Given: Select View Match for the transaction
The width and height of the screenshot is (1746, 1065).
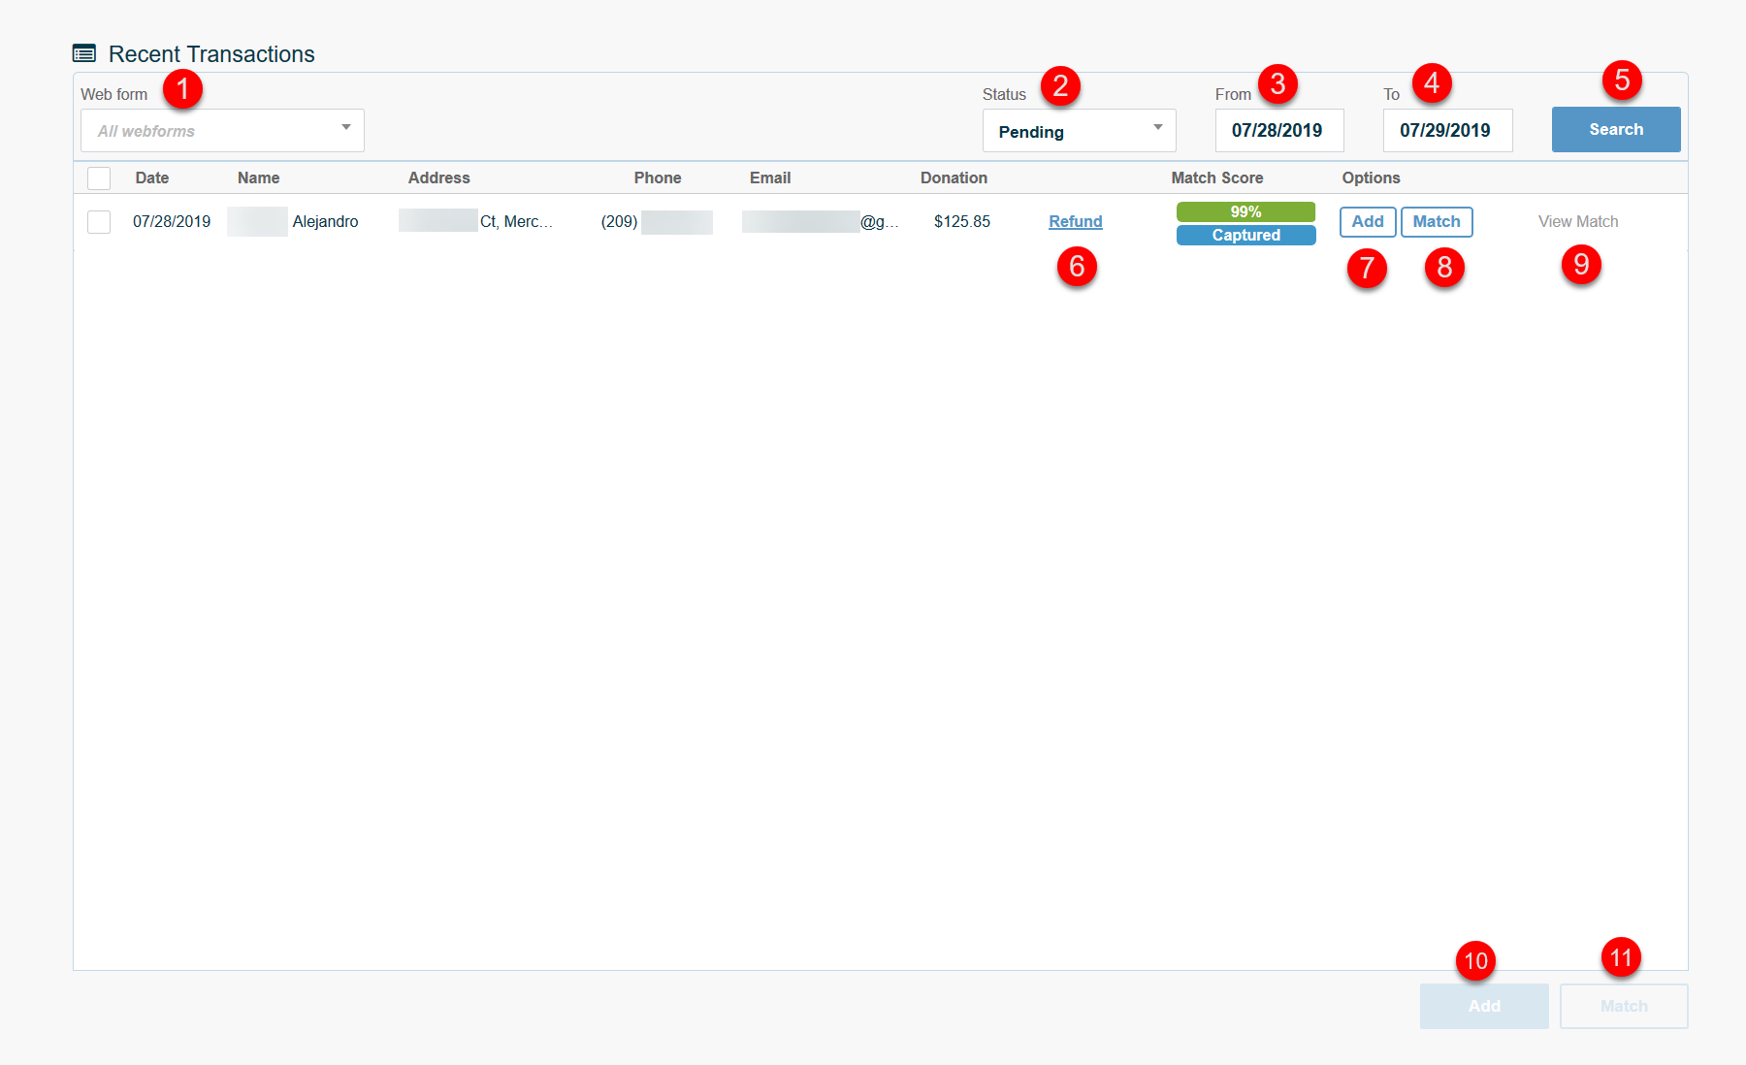Looking at the screenshot, I should point(1578,221).
